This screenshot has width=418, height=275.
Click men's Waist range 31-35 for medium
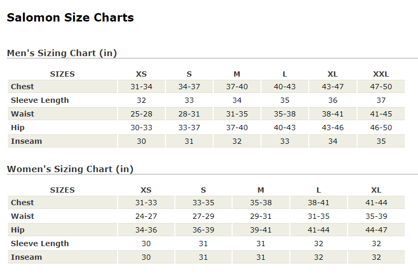tap(237, 114)
